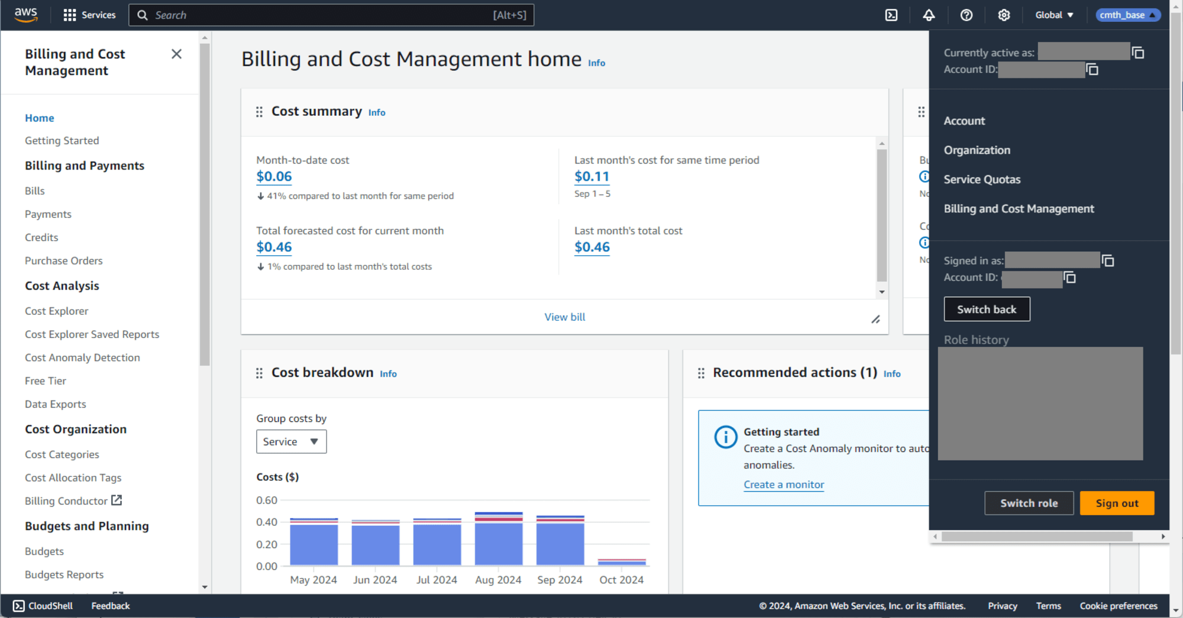Click the account panel scroll right arrow

click(1163, 536)
